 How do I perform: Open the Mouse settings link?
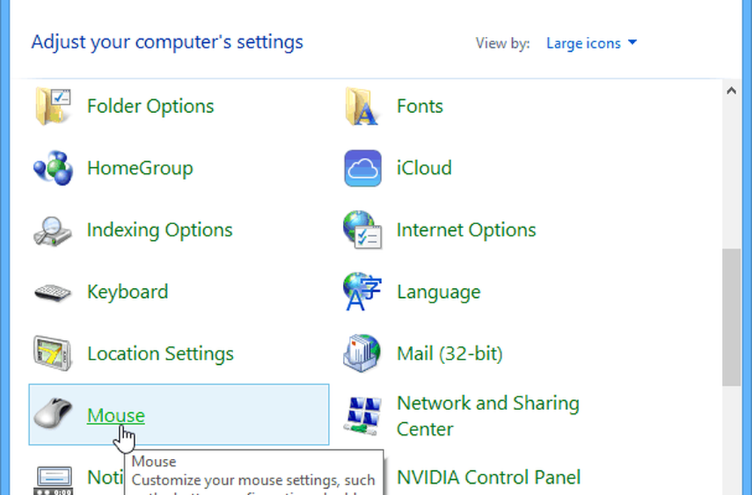[116, 415]
